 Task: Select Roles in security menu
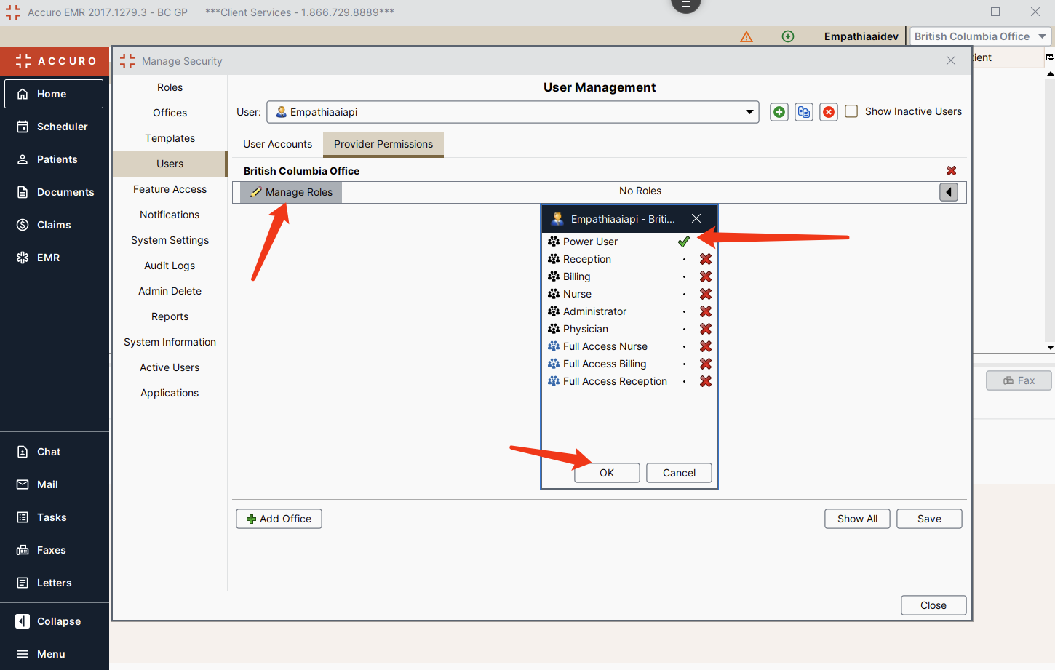point(170,87)
